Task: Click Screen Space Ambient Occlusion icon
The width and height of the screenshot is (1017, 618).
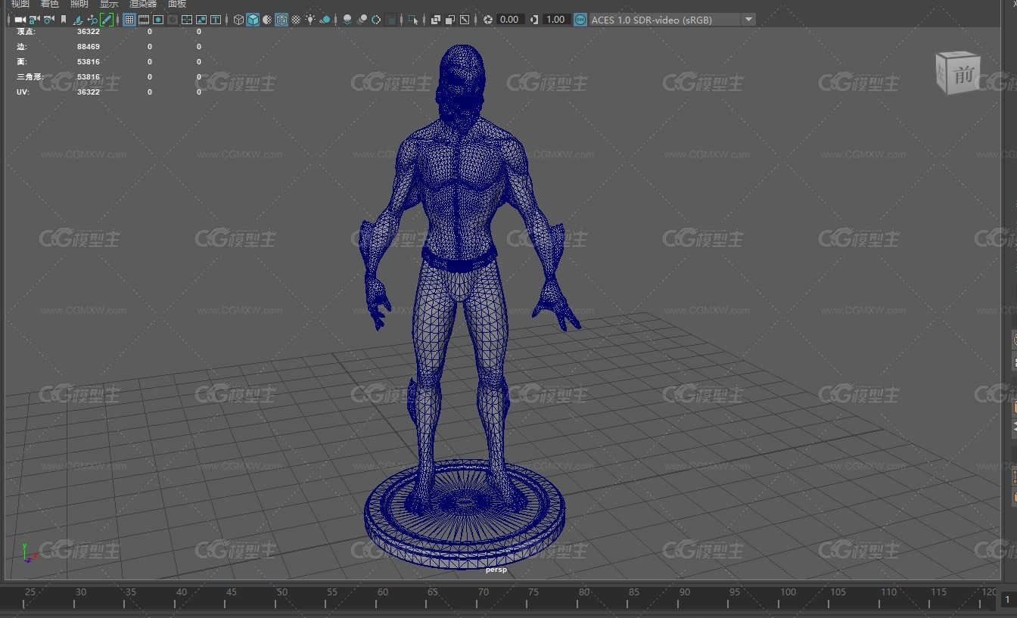Action: [x=347, y=20]
